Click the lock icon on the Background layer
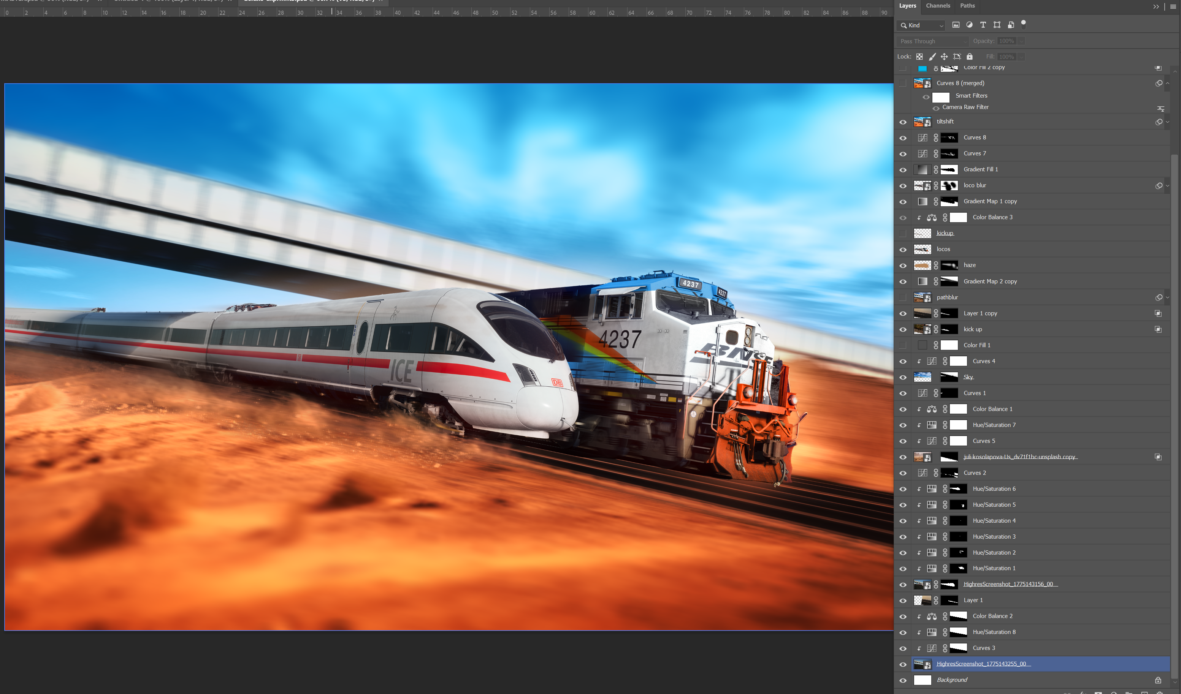This screenshot has width=1181, height=694. pyautogui.click(x=1158, y=680)
